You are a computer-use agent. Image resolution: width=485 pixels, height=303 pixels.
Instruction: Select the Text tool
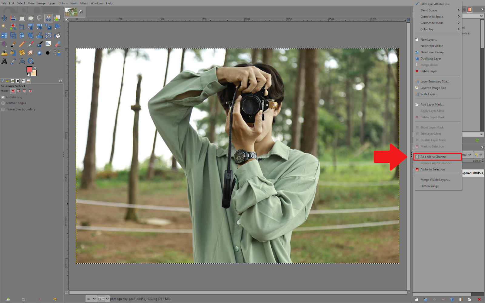pyautogui.click(x=4, y=61)
